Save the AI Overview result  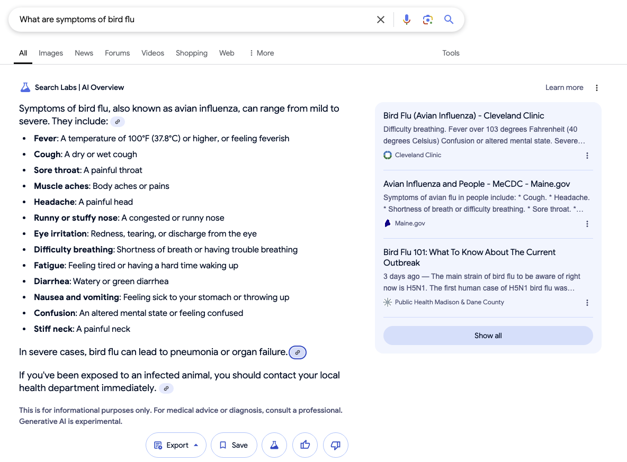click(234, 445)
